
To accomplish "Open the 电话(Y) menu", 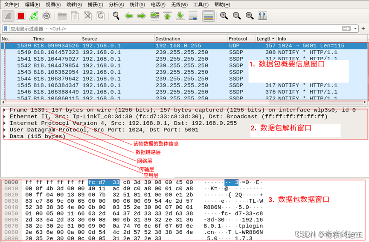I will click(x=158, y=4).
